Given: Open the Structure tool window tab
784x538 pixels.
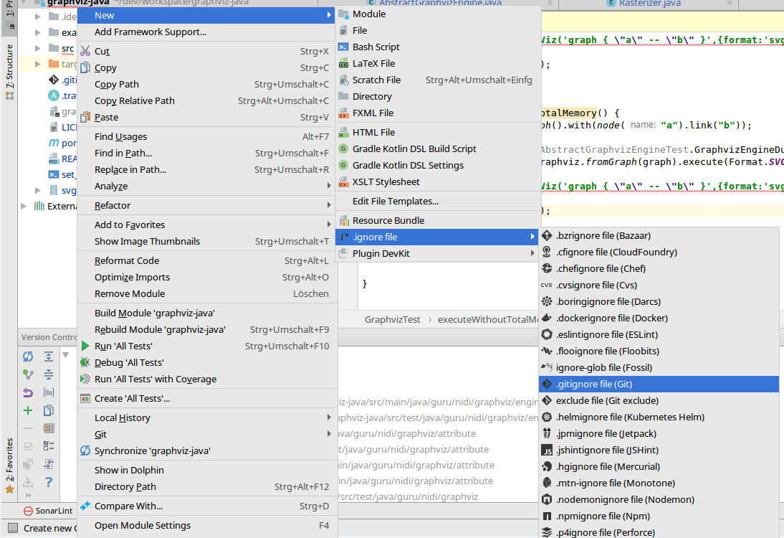Looking at the screenshot, I should pyautogui.click(x=9, y=72).
